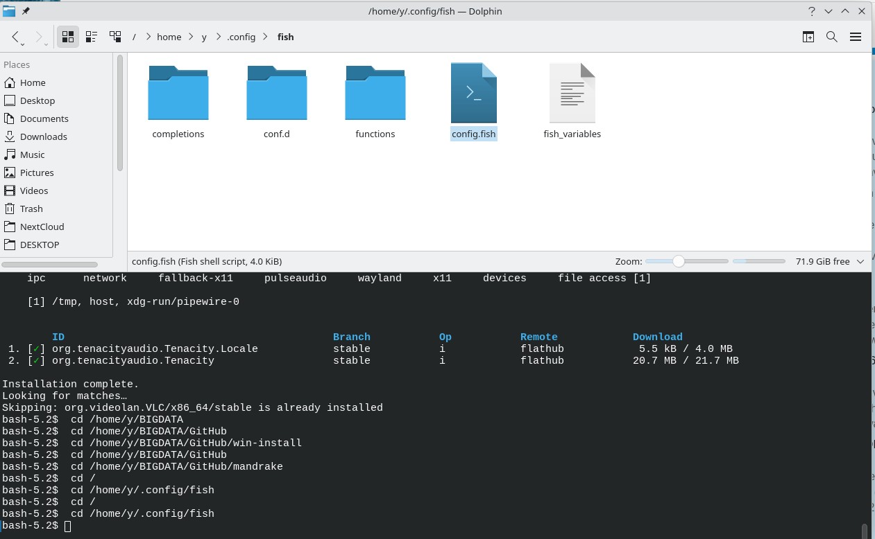
Task: Click the title bar help question mark
Action: pyautogui.click(x=811, y=11)
